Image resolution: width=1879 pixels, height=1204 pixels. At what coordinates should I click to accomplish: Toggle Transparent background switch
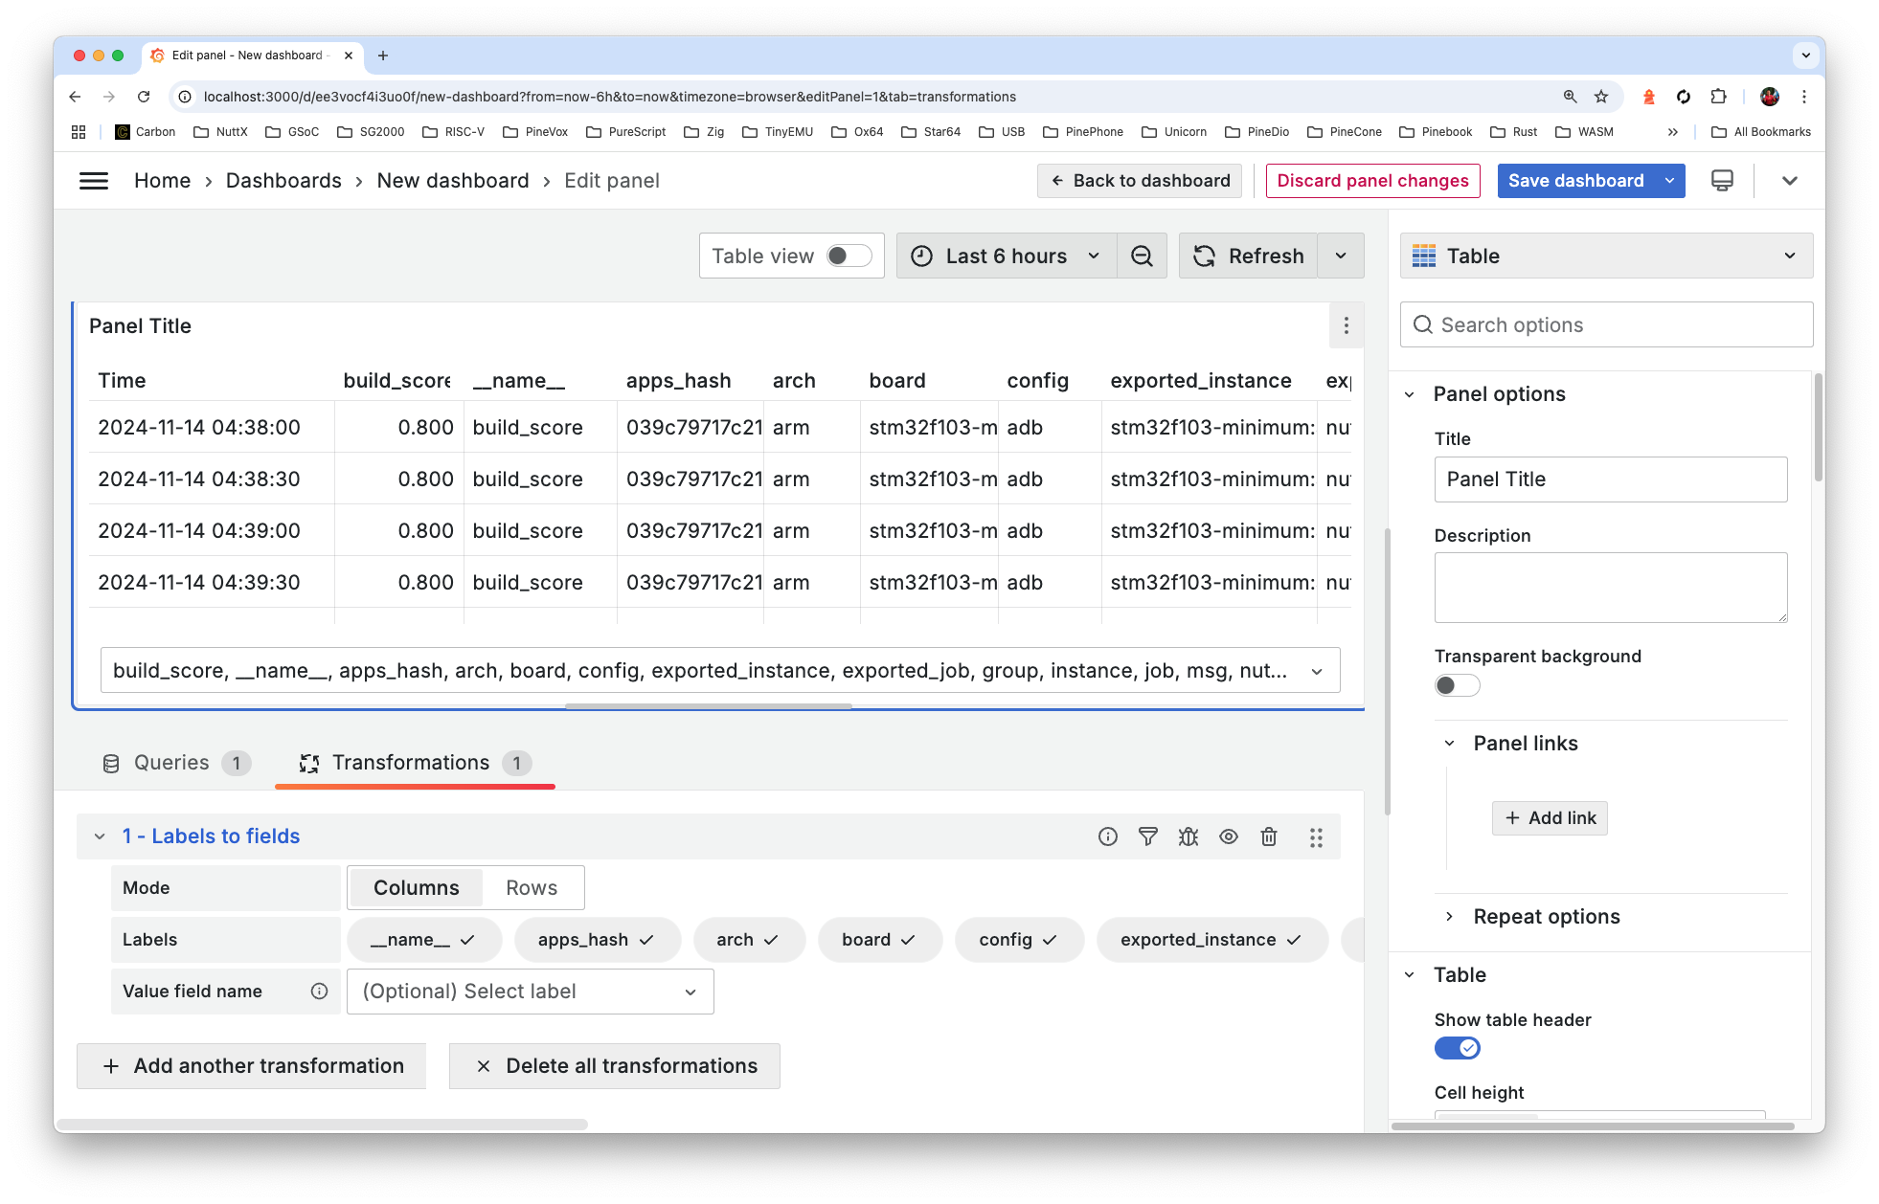pyautogui.click(x=1457, y=685)
